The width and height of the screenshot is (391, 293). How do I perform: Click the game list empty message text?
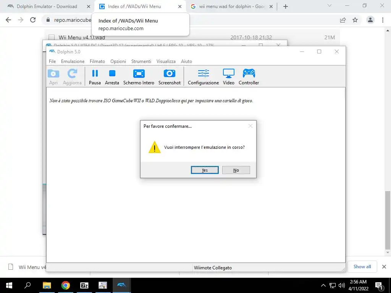(151, 101)
